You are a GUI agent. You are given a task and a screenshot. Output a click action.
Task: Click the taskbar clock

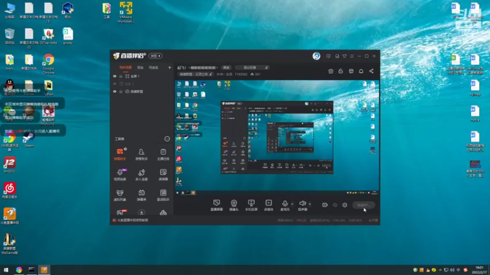click(x=479, y=269)
